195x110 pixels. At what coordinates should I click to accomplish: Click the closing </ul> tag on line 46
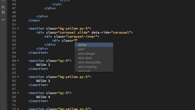[x=57, y=4]
